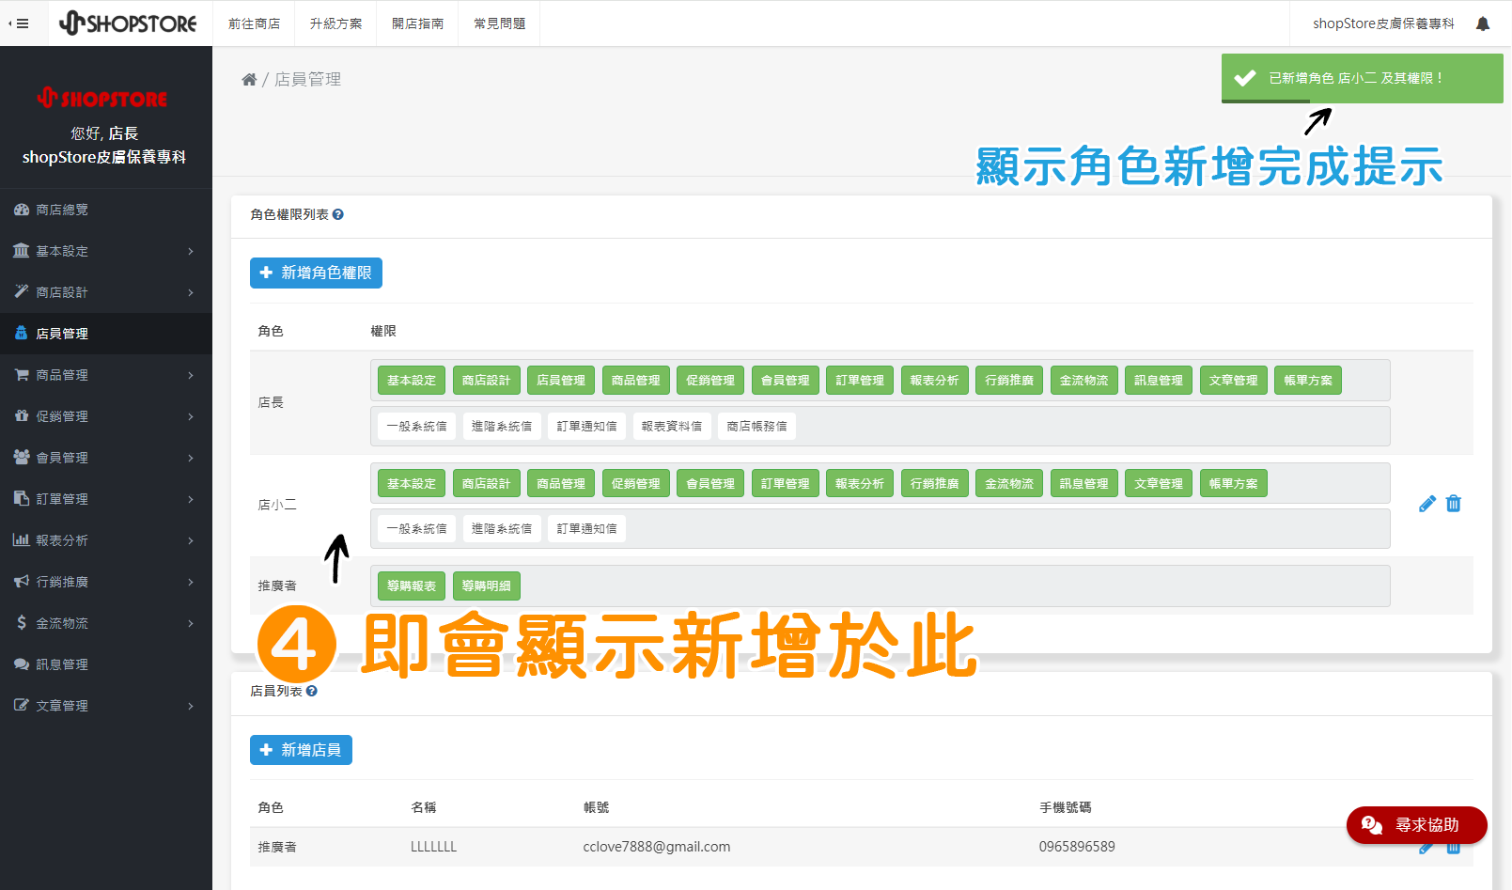Click 基本設定 tag in the 店小二 row
The height and width of the screenshot is (890, 1512).
[x=412, y=484]
